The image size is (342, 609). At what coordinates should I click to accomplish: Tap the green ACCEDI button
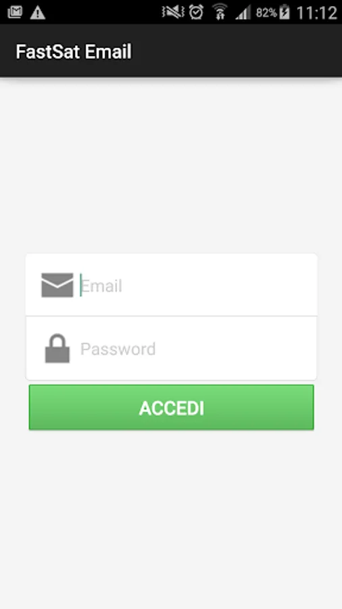pos(172,407)
